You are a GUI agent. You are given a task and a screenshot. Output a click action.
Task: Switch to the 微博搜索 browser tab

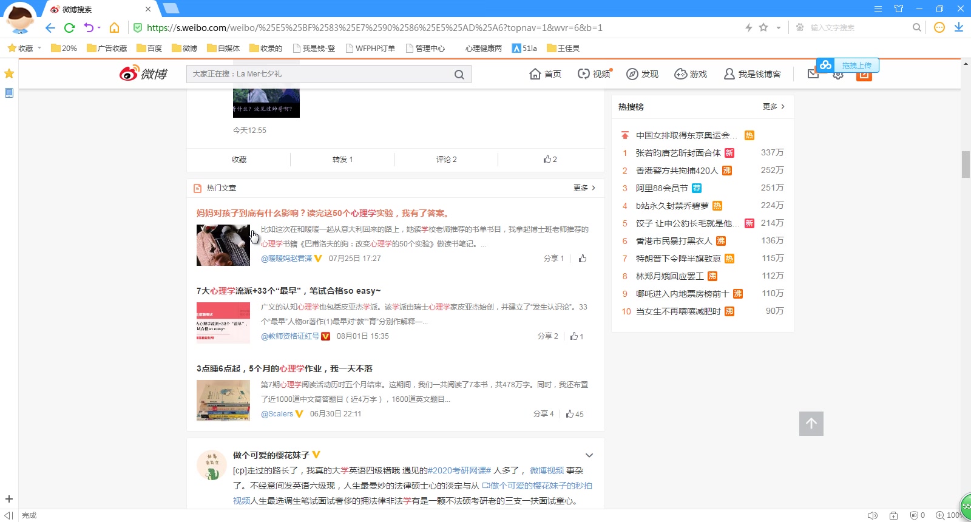(100, 9)
